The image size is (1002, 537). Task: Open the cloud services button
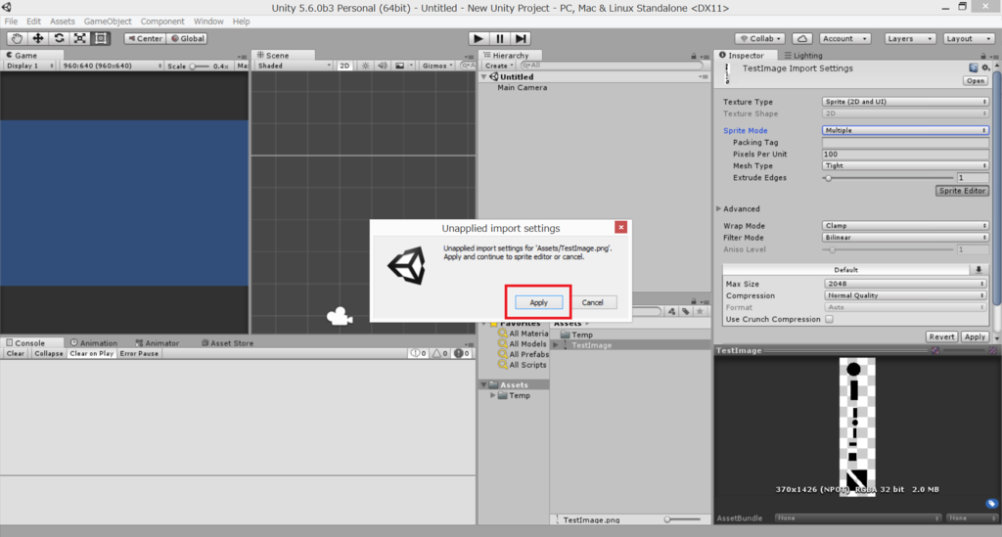click(802, 38)
